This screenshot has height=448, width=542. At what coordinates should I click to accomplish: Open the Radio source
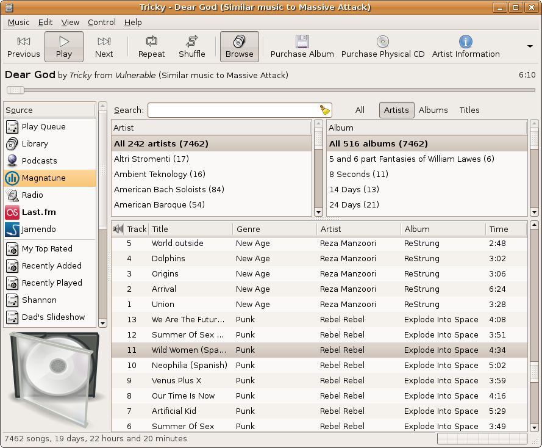click(x=50, y=195)
